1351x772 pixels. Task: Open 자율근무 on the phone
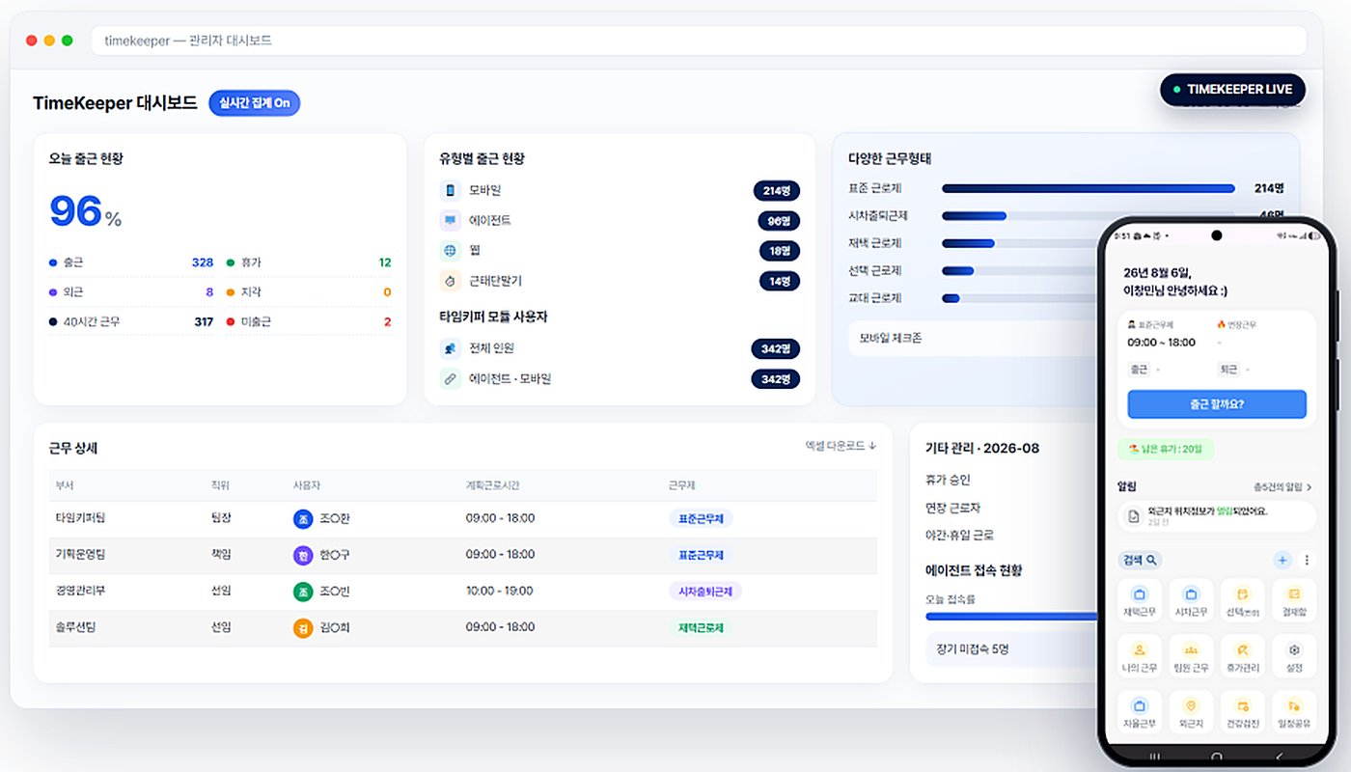tap(1139, 713)
